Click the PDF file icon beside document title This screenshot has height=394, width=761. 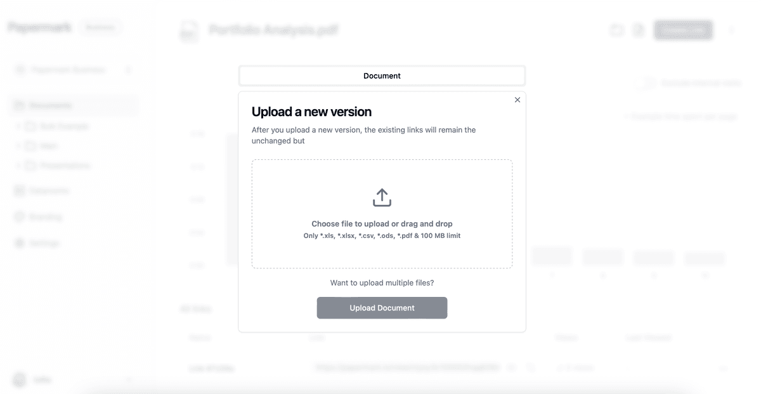[188, 30]
